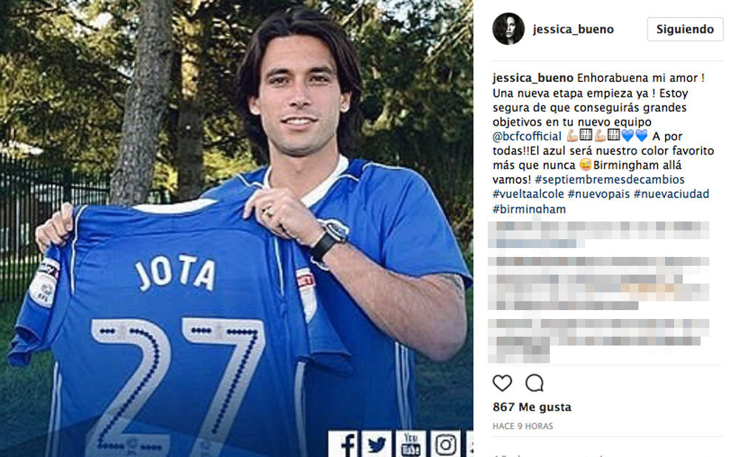Click the first blurred comment
Viewport: 739px width, 457px height.
point(599,235)
